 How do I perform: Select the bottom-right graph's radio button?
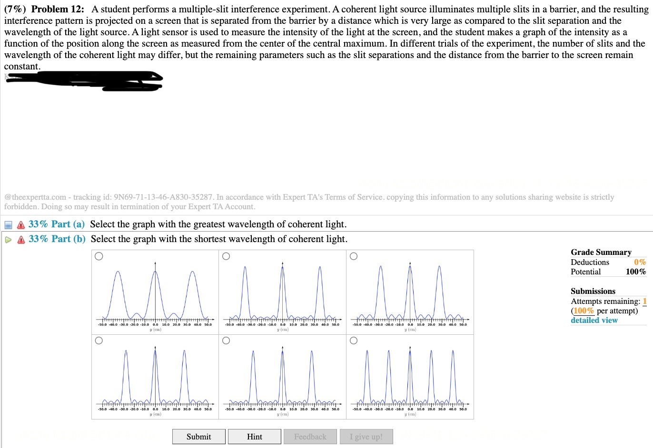353,341
